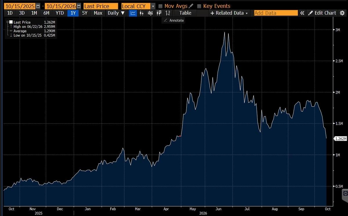Select the 3D time range
Viewport: 348px width, 216px height.
click(22, 13)
